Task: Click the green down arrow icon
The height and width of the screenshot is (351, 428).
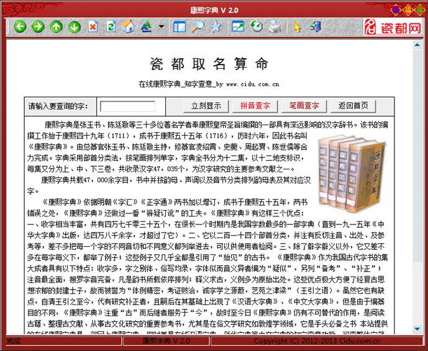Action: coord(75,27)
